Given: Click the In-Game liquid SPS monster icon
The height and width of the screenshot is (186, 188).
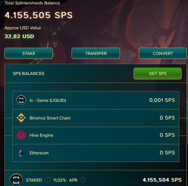Looking at the screenshot, I should coord(21,100).
